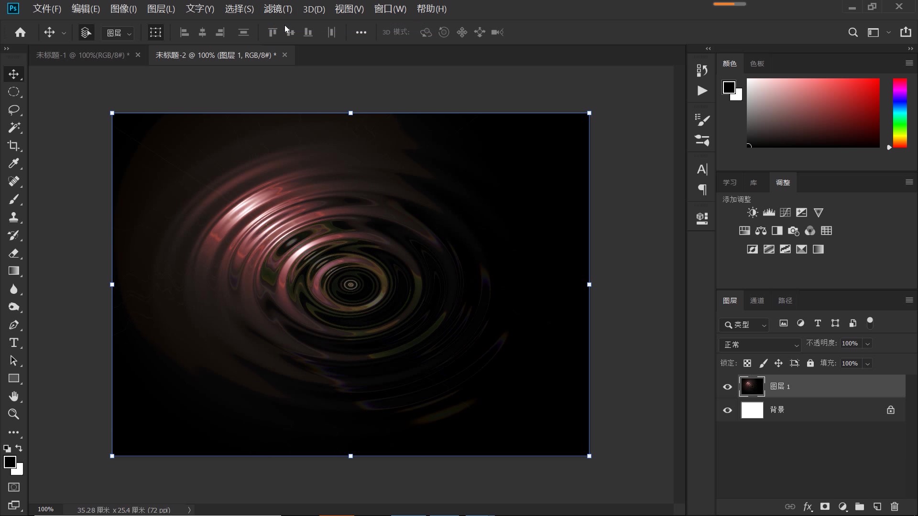Open the 滤镜(T) menu
This screenshot has width=918, height=516.
277,9
